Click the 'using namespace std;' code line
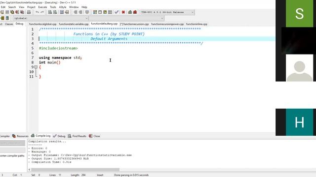The height and width of the screenshot is (177, 316). (60, 58)
